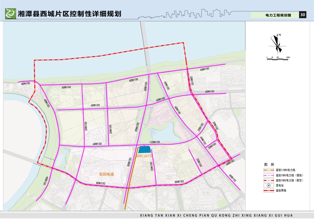Click the orange 双回电缆 map label
Screen dimensions: 314x222
click(106, 174)
